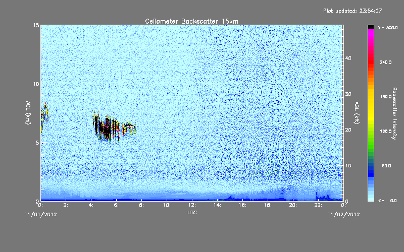Click the "40" tick on the kft axis
Viewport: 404px width, 252px height.
point(348,58)
